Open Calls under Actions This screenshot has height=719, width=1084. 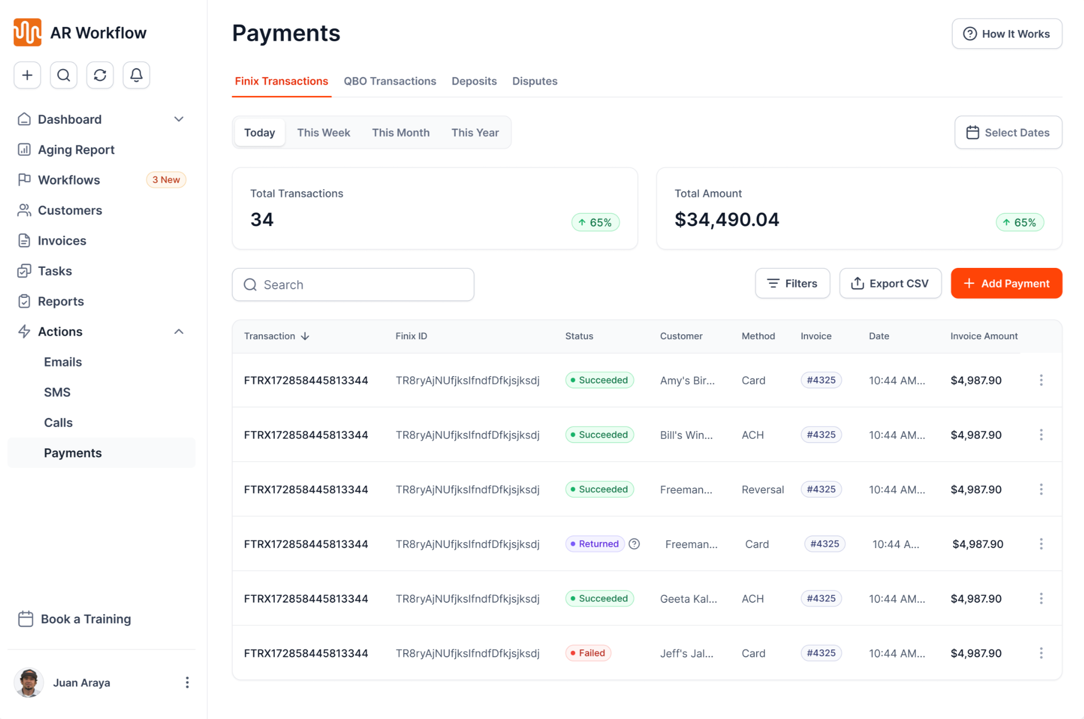click(x=58, y=422)
